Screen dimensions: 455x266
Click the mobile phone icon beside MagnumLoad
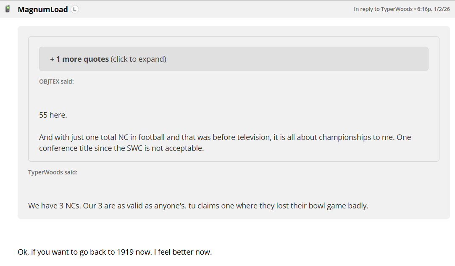click(8, 9)
